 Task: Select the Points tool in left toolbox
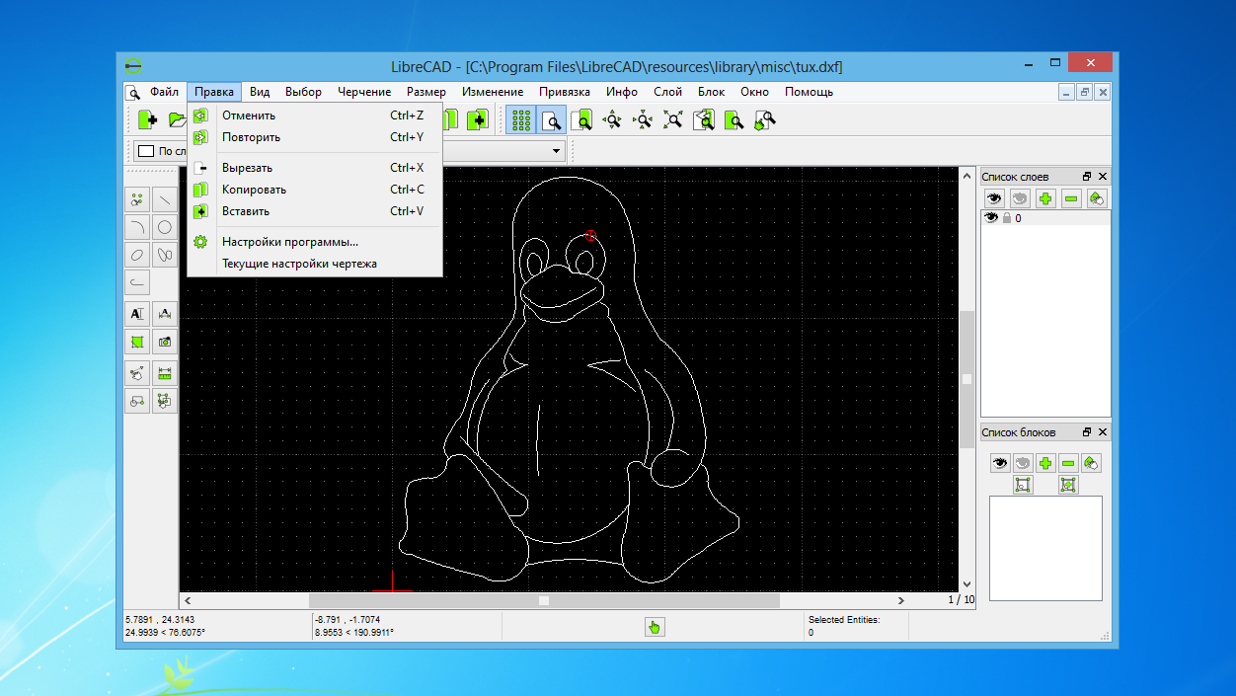point(137,199)
